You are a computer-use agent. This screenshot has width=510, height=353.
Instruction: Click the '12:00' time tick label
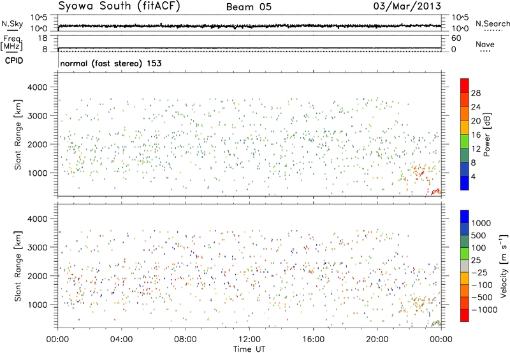tap(249, 340)
